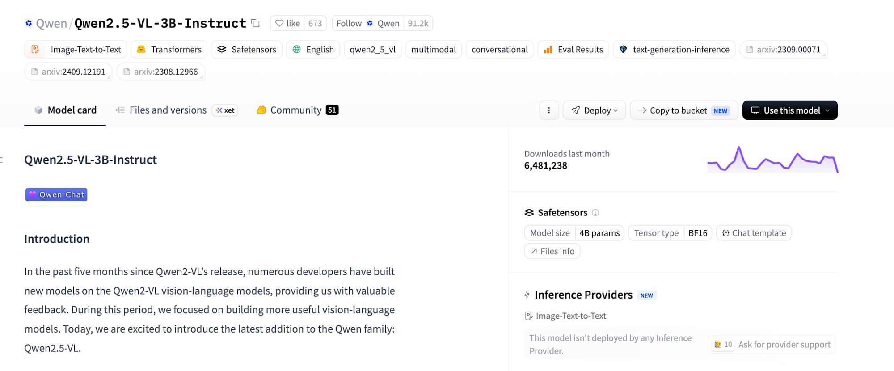Open the xet badge next to Files

225,110
